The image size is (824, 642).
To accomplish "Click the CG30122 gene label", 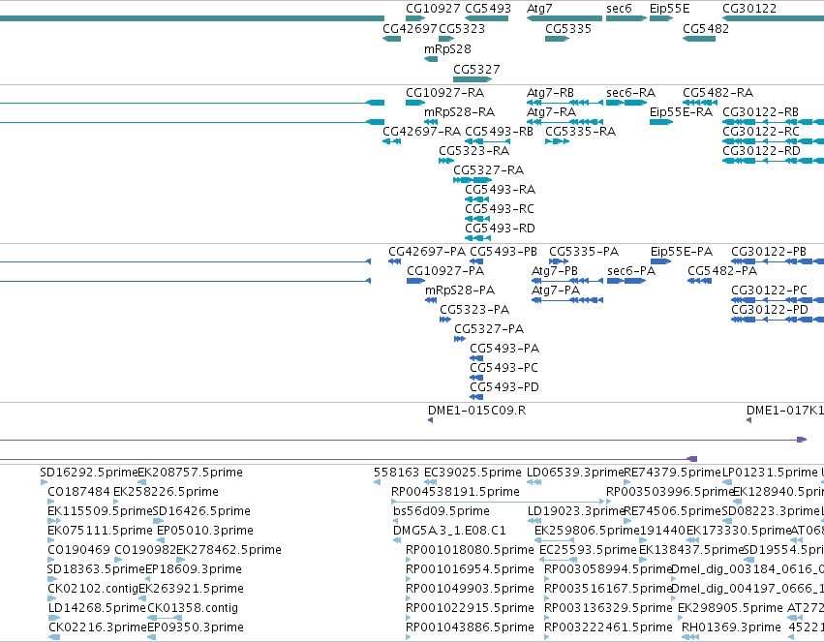I will (749, 9).
